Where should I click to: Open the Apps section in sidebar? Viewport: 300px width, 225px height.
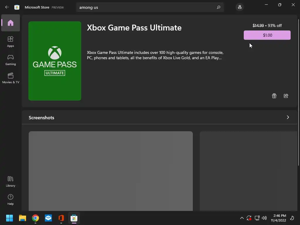coord(11,42)
